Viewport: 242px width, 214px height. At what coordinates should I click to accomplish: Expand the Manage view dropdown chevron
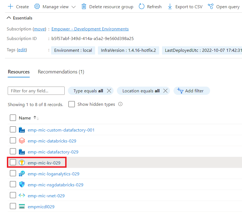[74, 7]
